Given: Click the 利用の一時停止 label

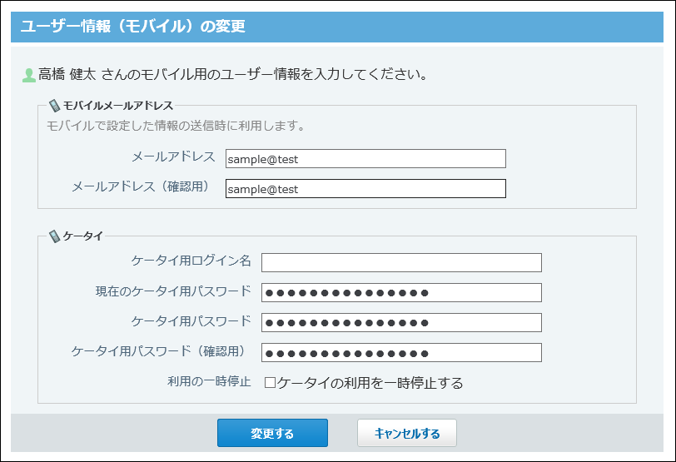Looking at the screenshot, I should (x=209, y=381).
